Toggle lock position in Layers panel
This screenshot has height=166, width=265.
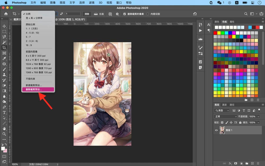coord(231,122)
